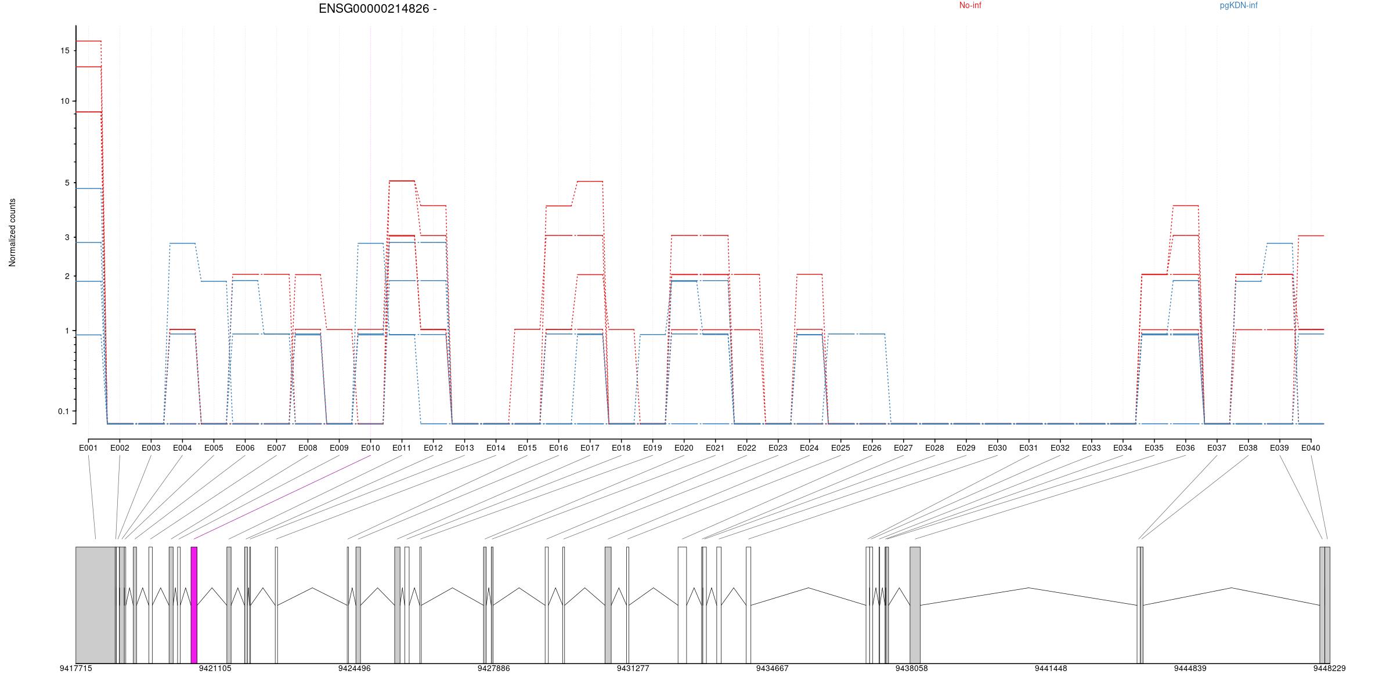Click exon label E035
The image size is (1393, 696).
coord(1154,448)
